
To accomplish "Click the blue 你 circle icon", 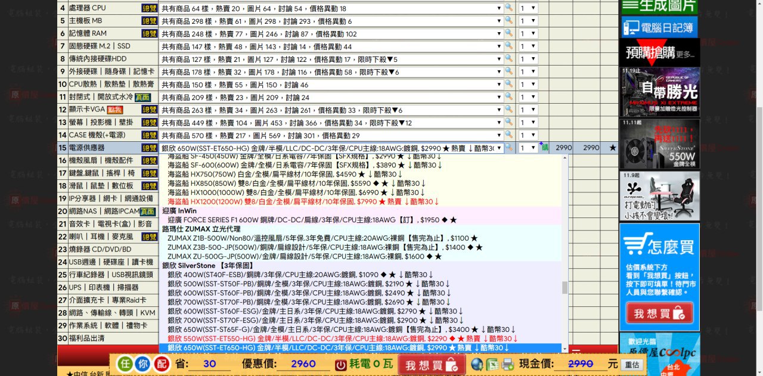I will tap(142, 365).
